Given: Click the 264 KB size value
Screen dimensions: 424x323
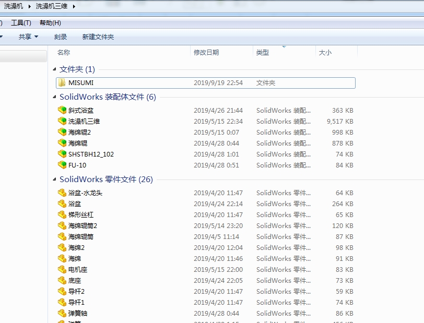Looking at the screenshot, I should click(x=343, y=204).
